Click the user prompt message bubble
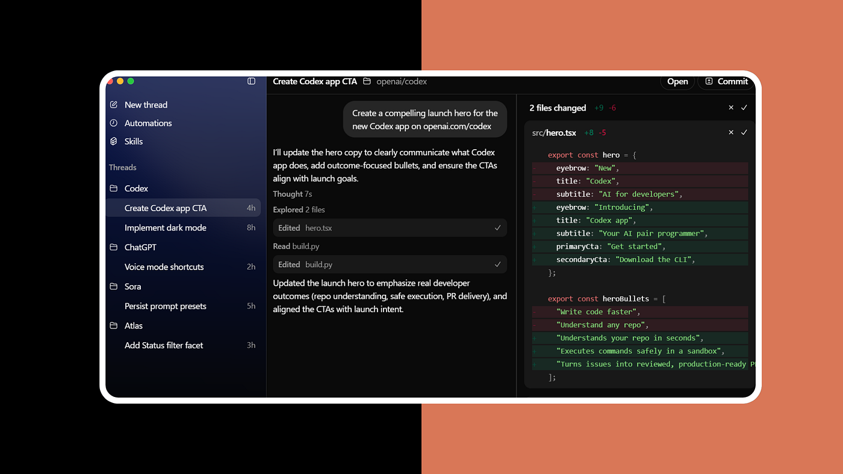Screen dimensions: 843x474 pos(425,119)
